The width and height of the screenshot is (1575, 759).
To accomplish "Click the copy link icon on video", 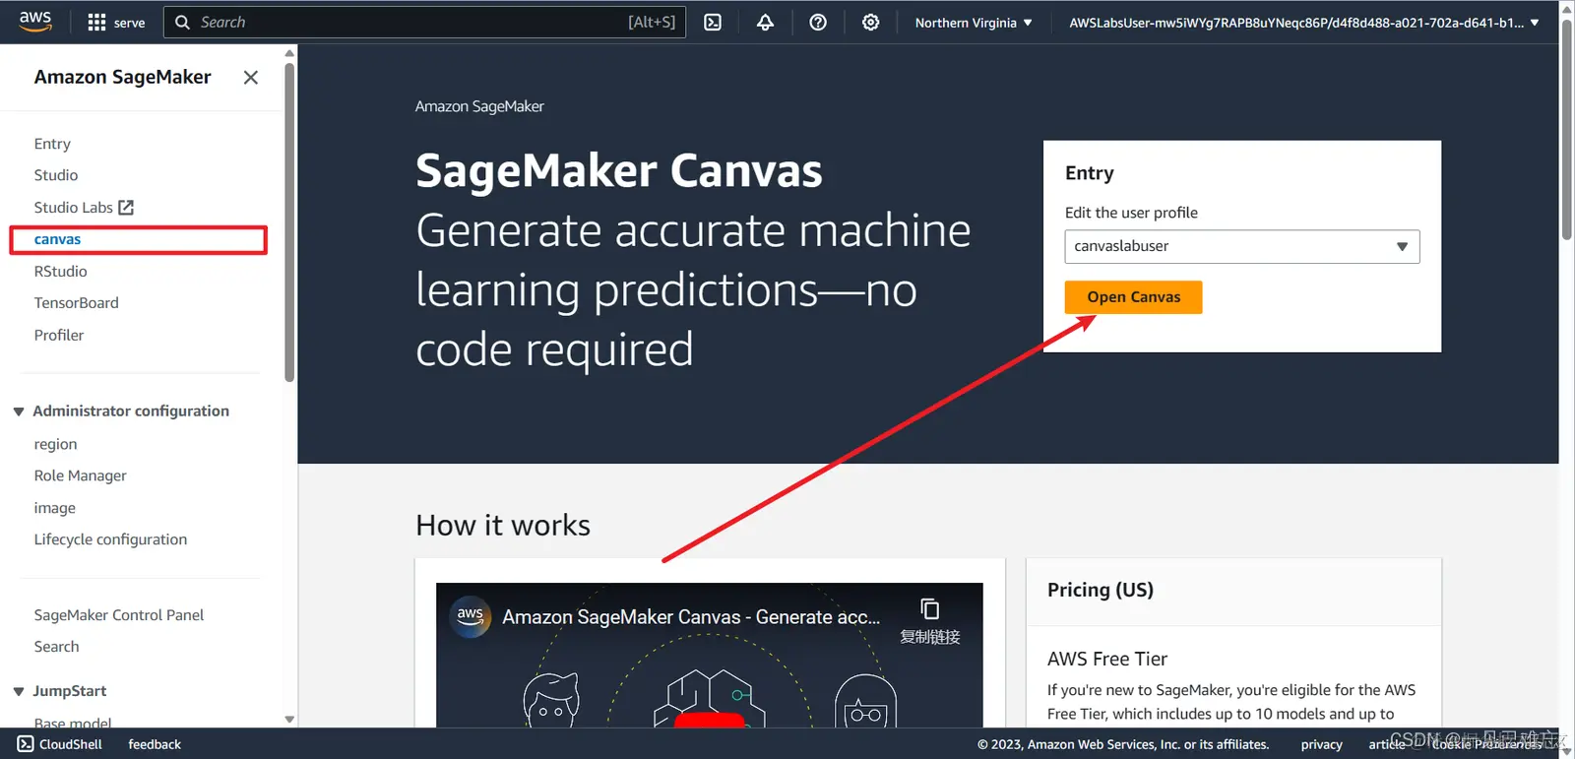I will pyautogui.click(x=930, y=609).
